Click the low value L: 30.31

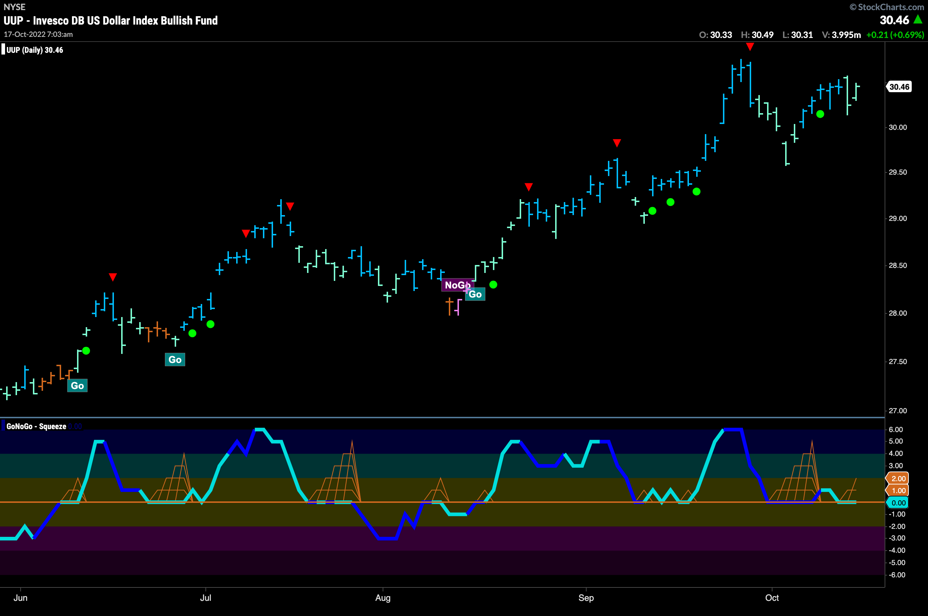point(797,35)
